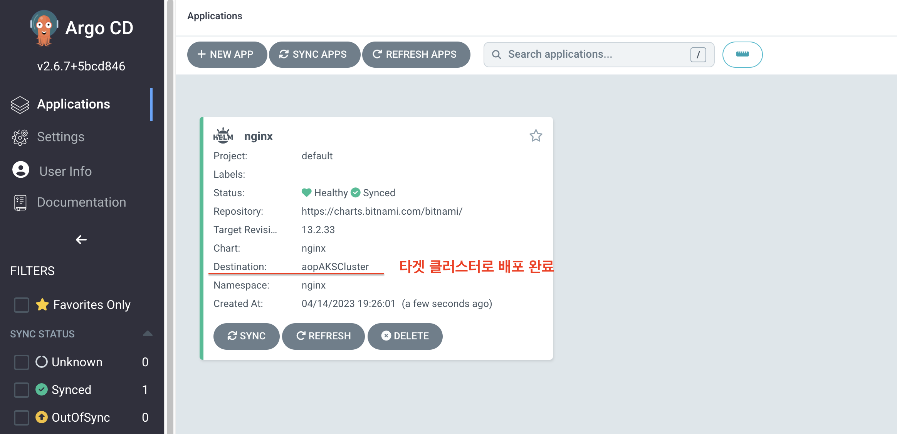Screen dimensions: 897x434
Task: Open the Applications layers icon in sidebar
Action: (x=20, y=105)
